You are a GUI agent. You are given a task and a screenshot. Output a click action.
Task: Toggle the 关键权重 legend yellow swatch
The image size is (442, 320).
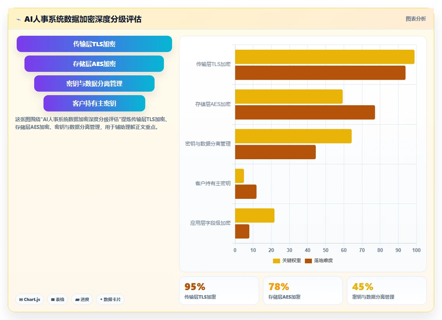pos(276,261)
